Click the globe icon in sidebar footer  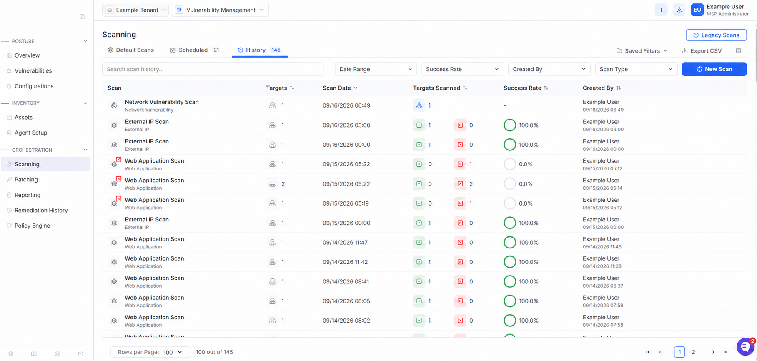coord(58,354)
